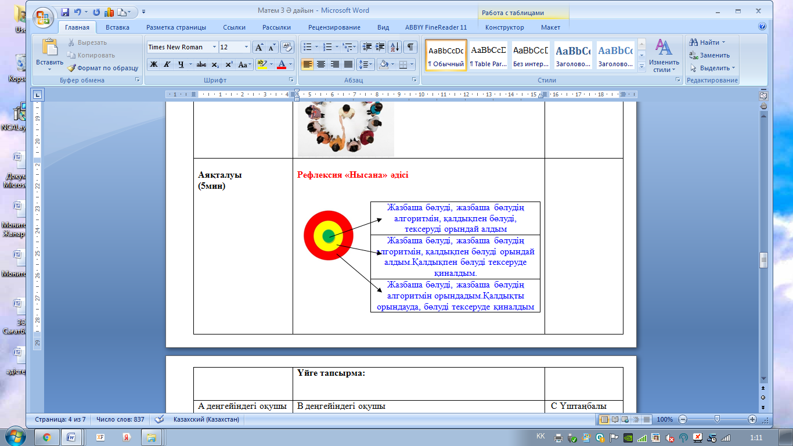Viewport: 793px width, 446px height.
Task: Open Google Chrome from the taskbar
Action: pos(47,437)
